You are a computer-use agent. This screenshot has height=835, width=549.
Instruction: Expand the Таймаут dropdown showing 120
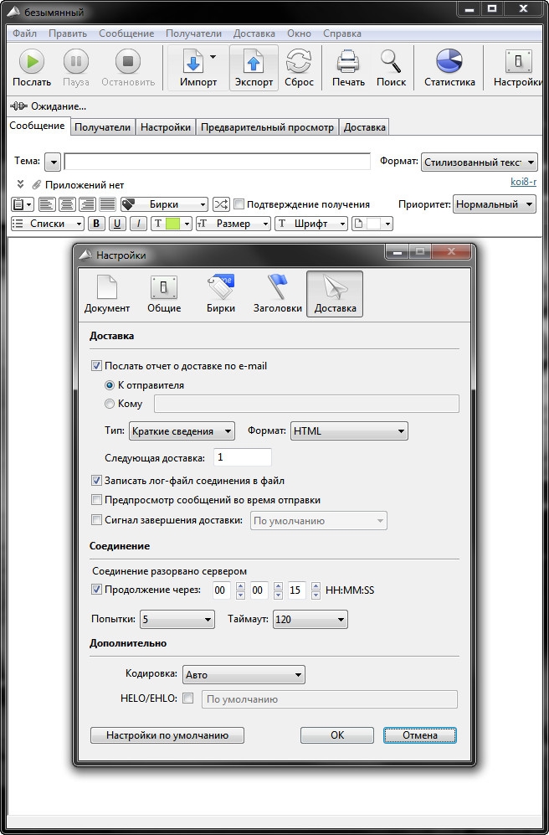[310, 620]
